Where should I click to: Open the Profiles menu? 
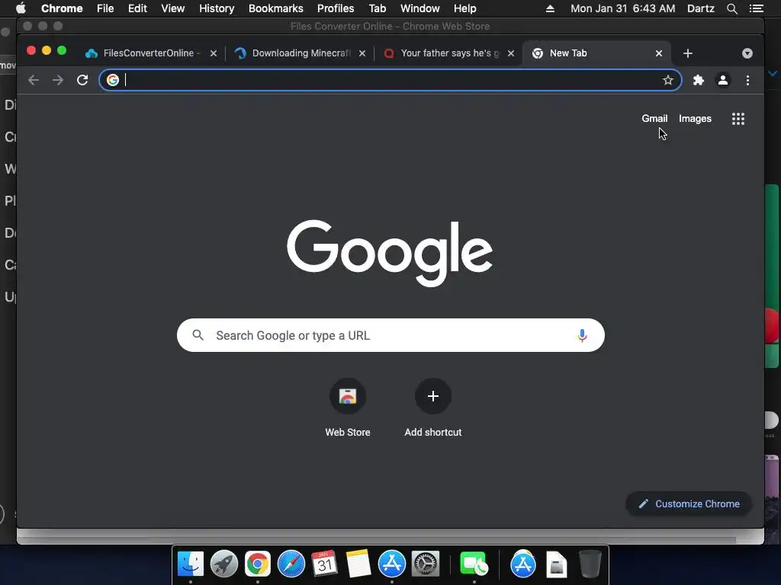point(336,8)
